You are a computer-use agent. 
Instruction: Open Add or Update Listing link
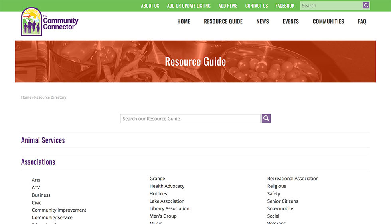(x=189, y=6)
